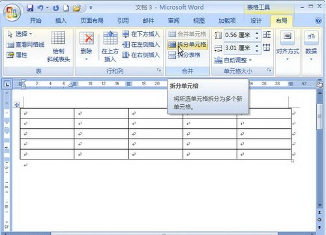The width and height of the screenshot is (326, 235).
Task: Open the 删除 delete dropdown
Action: point(87,46)
